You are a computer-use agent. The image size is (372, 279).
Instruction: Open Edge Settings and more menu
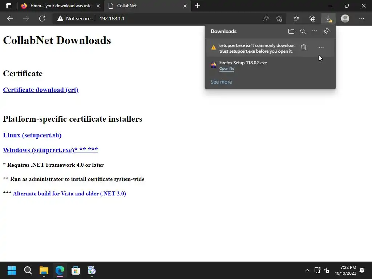pyautogui.click(x=361, y=19)
